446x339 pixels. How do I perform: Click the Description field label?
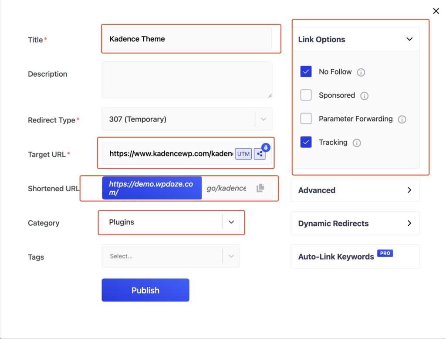[47, 74]
